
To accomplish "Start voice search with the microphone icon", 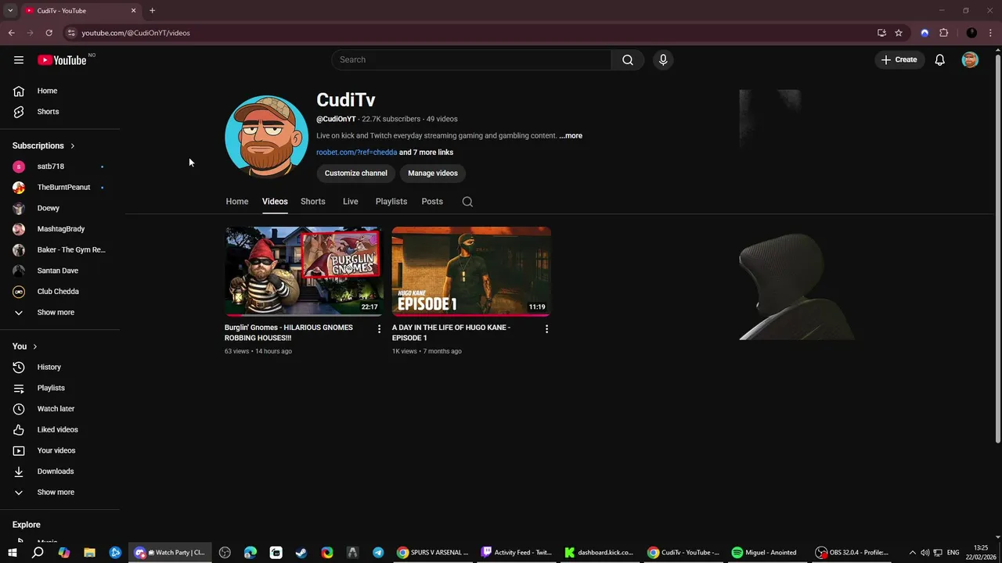I will (x=663, y=60).
